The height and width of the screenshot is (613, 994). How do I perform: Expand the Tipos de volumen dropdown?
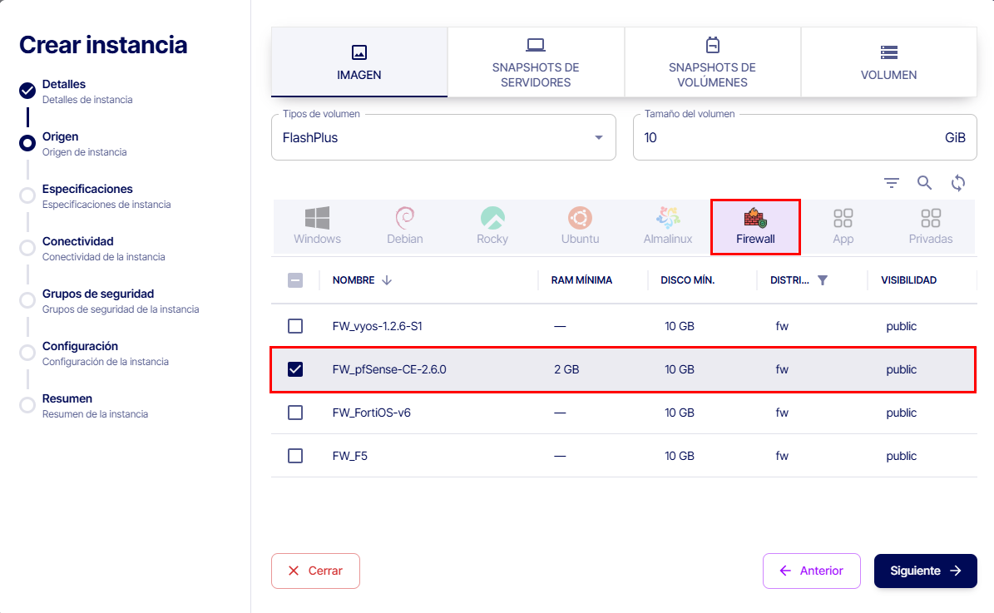point(599,138)
